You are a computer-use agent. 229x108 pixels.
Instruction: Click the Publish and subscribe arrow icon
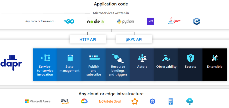point(95,58)
